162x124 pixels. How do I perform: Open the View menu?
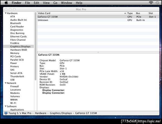click(x=46, y=3)
